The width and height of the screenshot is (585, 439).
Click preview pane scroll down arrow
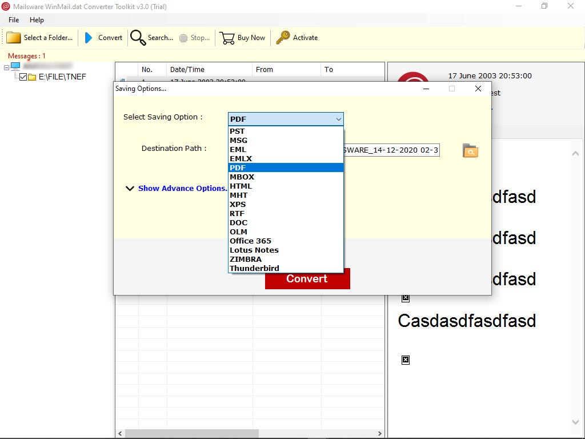tap(575, 422)
